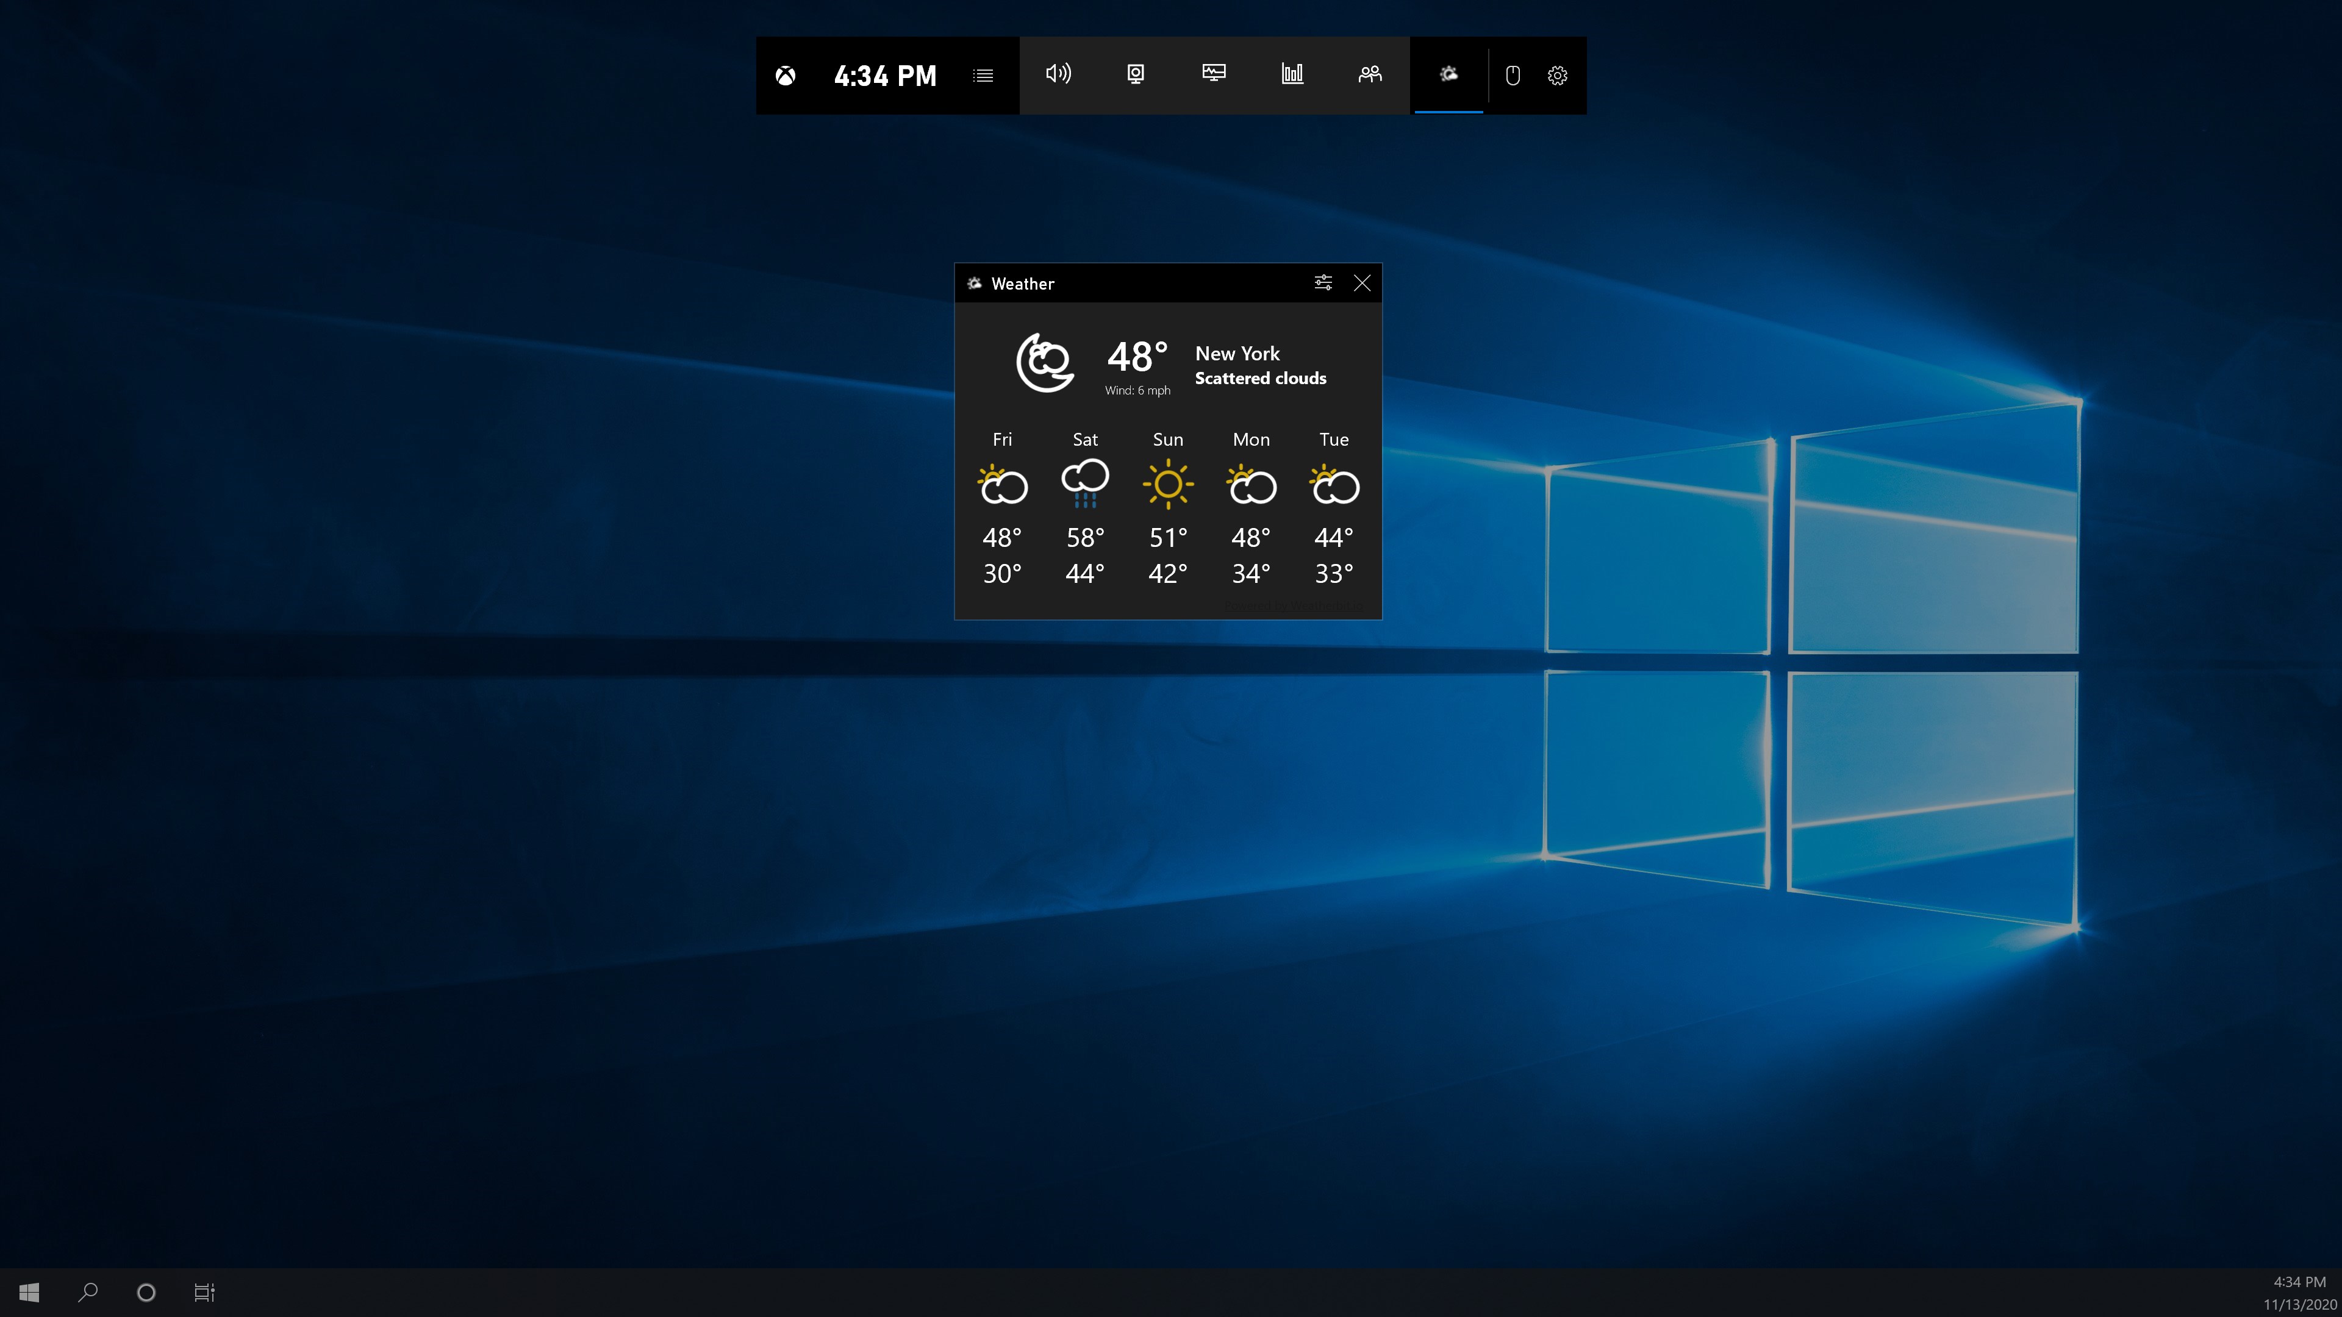Select the Weather widget toolbar icon
Viewport: 2342px width, 1317px height.
[1449, 76]
